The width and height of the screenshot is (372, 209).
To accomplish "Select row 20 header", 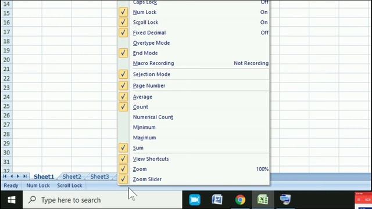I will click(6, 60).
